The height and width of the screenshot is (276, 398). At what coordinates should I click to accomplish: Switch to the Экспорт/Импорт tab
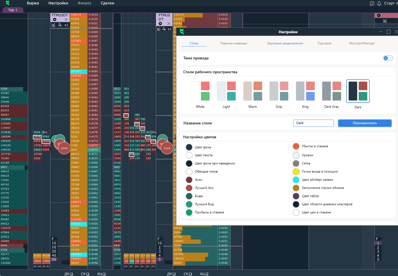(x=362, y=43)
